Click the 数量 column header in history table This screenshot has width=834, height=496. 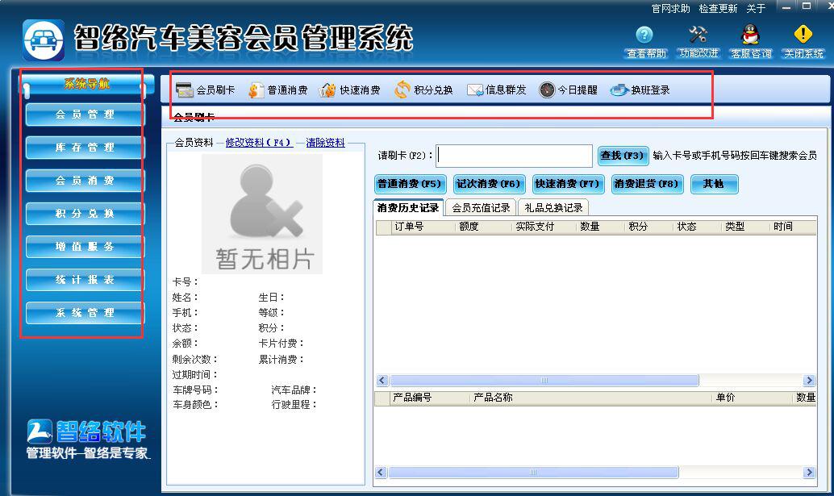click(x=601, y=227)
